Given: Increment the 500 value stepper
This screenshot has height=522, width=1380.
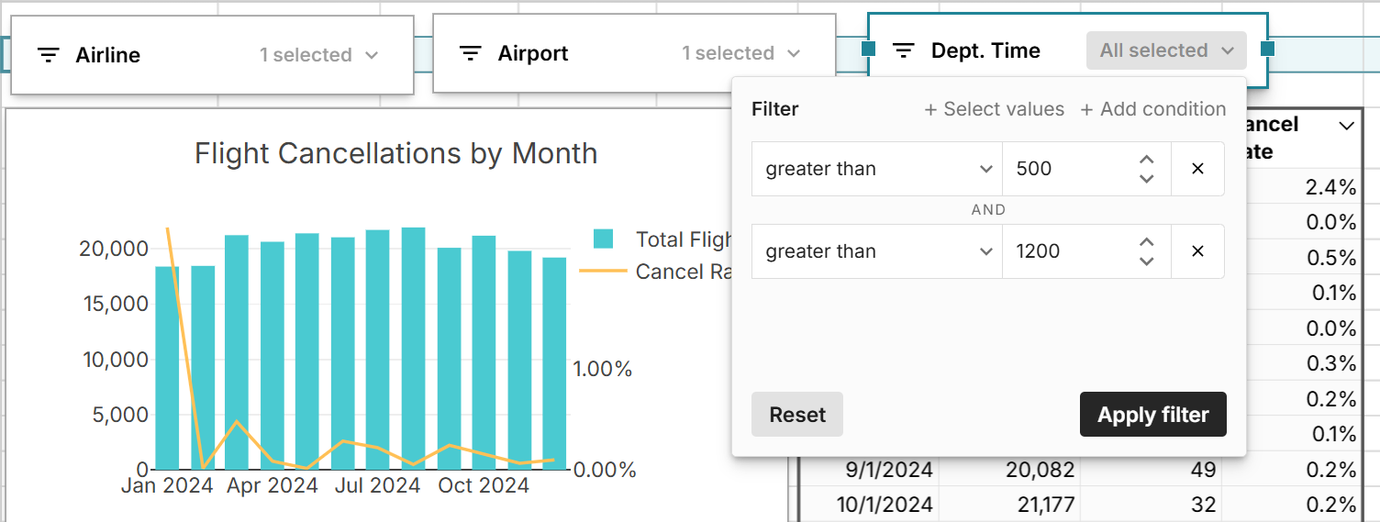Looking at the screenshot, I should pos(1146,161).
